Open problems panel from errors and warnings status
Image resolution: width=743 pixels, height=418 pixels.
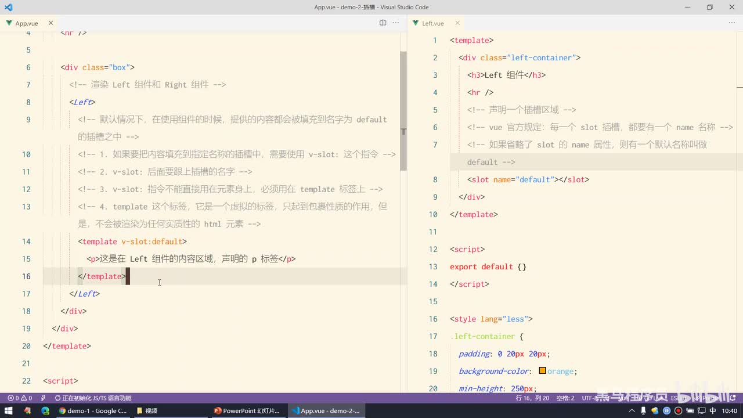pyautogui.click(x=20, y=398)
